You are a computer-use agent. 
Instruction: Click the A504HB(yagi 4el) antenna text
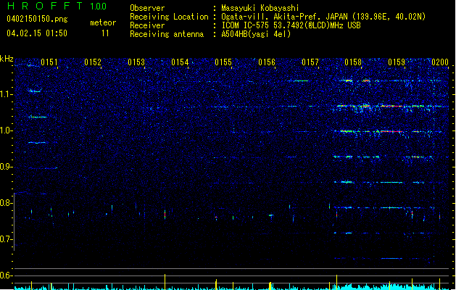[256, 34]
